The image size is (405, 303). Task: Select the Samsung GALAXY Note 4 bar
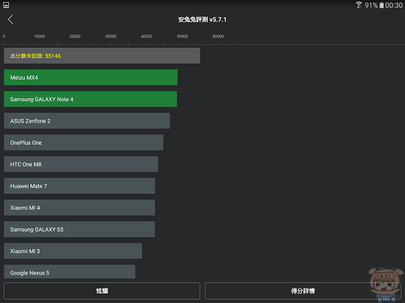(x=91, y=99)
